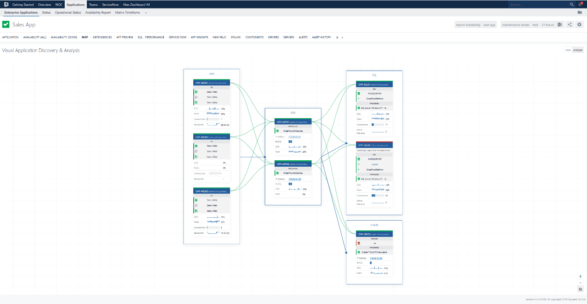This screenshot has width=587, height=304.
Task: Open the APP INSIGHTS tab
Action: [x=200, y=37]
